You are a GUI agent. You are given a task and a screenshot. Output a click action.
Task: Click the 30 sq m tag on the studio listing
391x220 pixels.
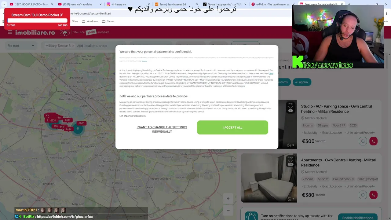click(x=322, y=125)
